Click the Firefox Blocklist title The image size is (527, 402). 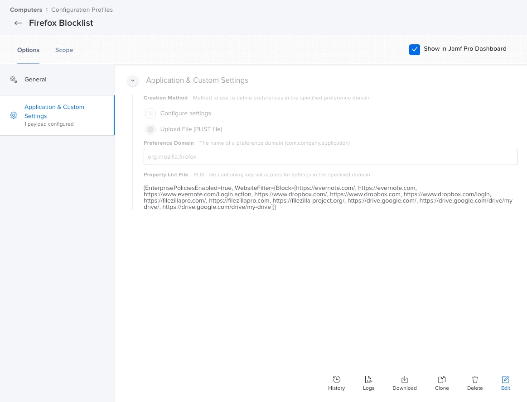point(61,23)
